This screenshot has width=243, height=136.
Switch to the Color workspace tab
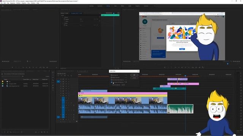click(115, 6)
